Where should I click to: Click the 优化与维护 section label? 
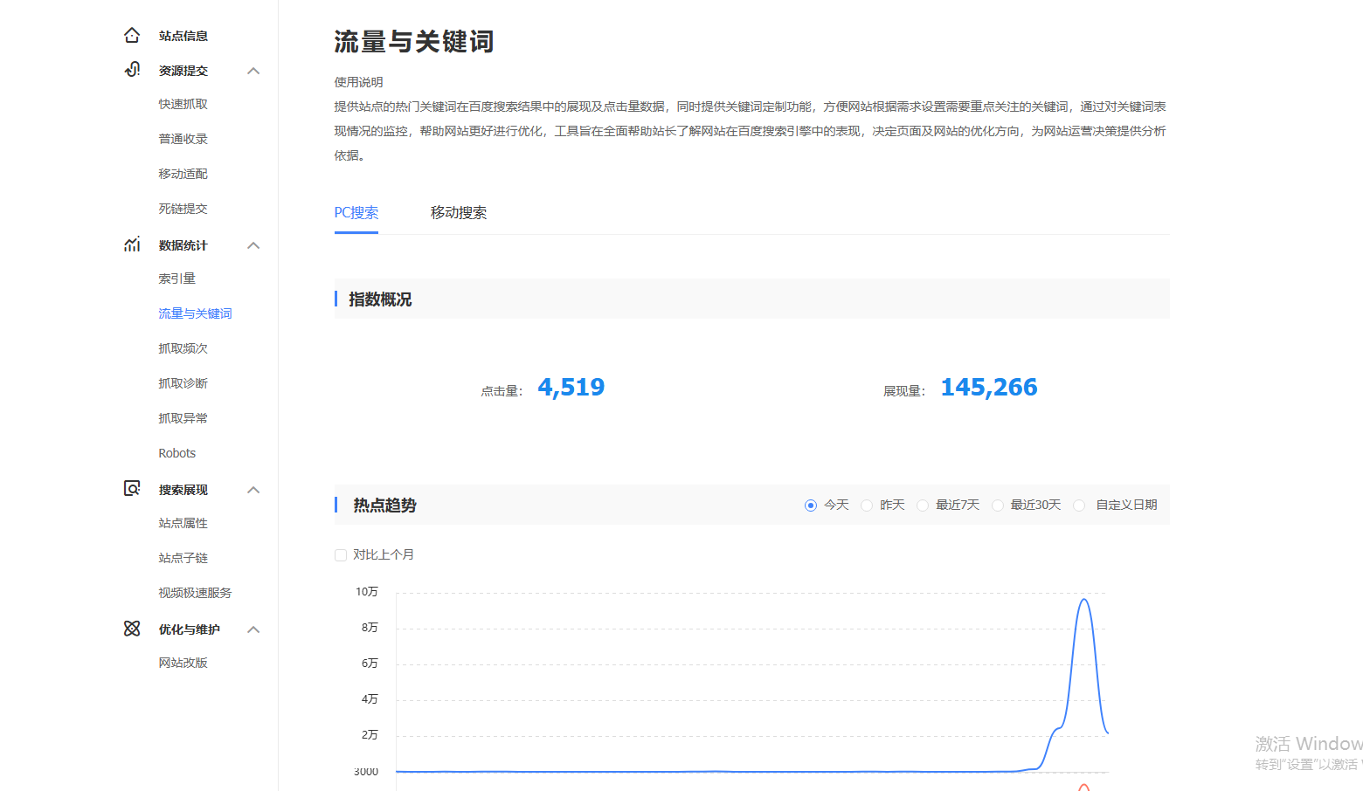(x=190, y=629)
